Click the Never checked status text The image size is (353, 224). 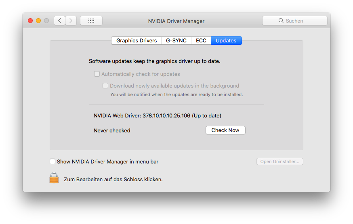pyautogui.click(x=112, y=130)
